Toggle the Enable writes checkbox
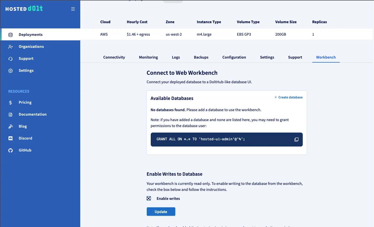 [149, 199]
